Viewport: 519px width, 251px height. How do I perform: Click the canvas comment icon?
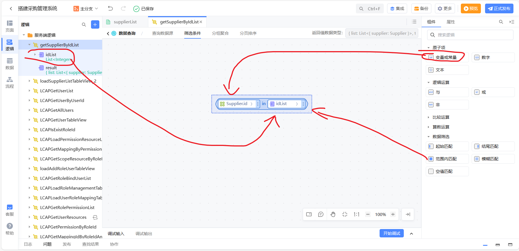coord(321,214)
